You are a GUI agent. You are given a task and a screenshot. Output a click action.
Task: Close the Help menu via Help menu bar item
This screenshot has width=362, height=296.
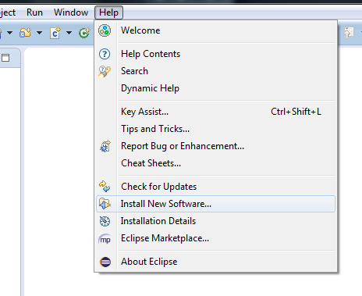point(108,12)
